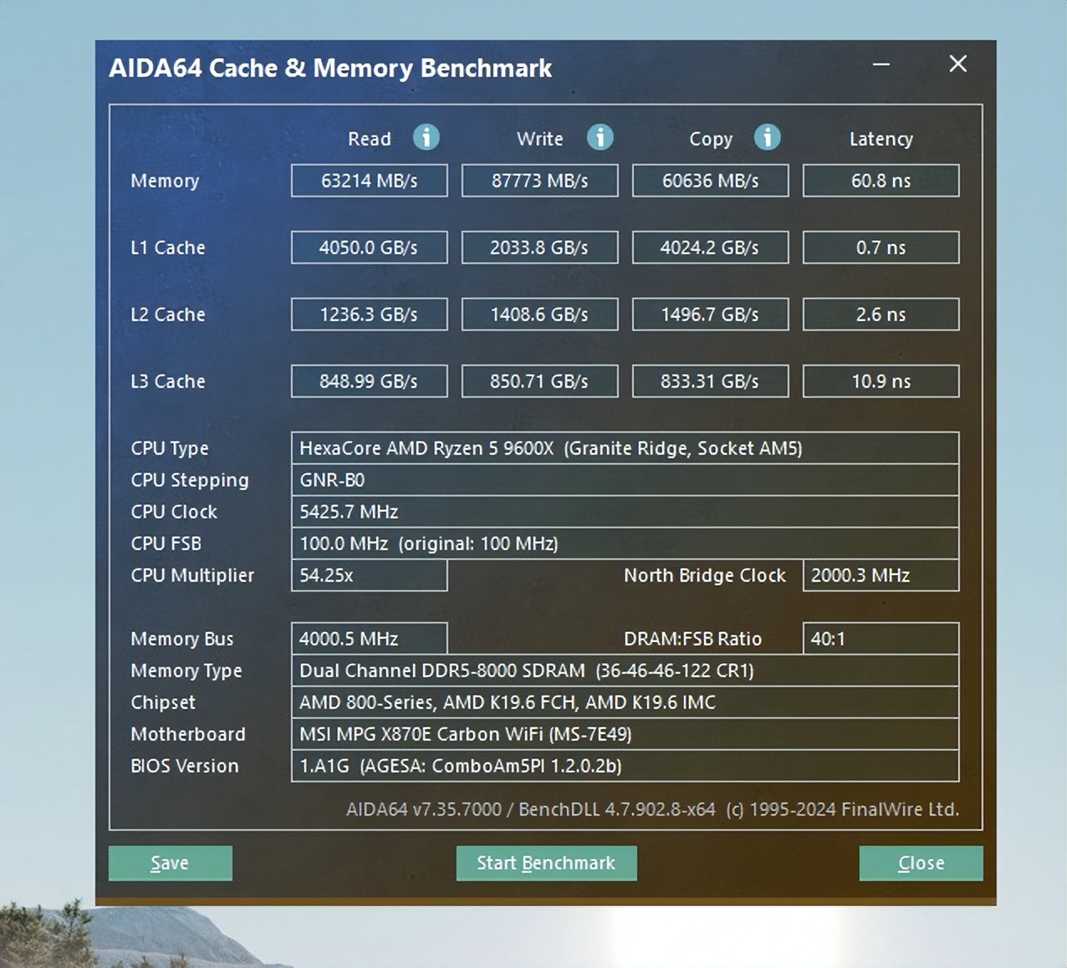The image size is (1067, 968).
Task: Click the CPU Type label
Action: (x=170, y=449)
